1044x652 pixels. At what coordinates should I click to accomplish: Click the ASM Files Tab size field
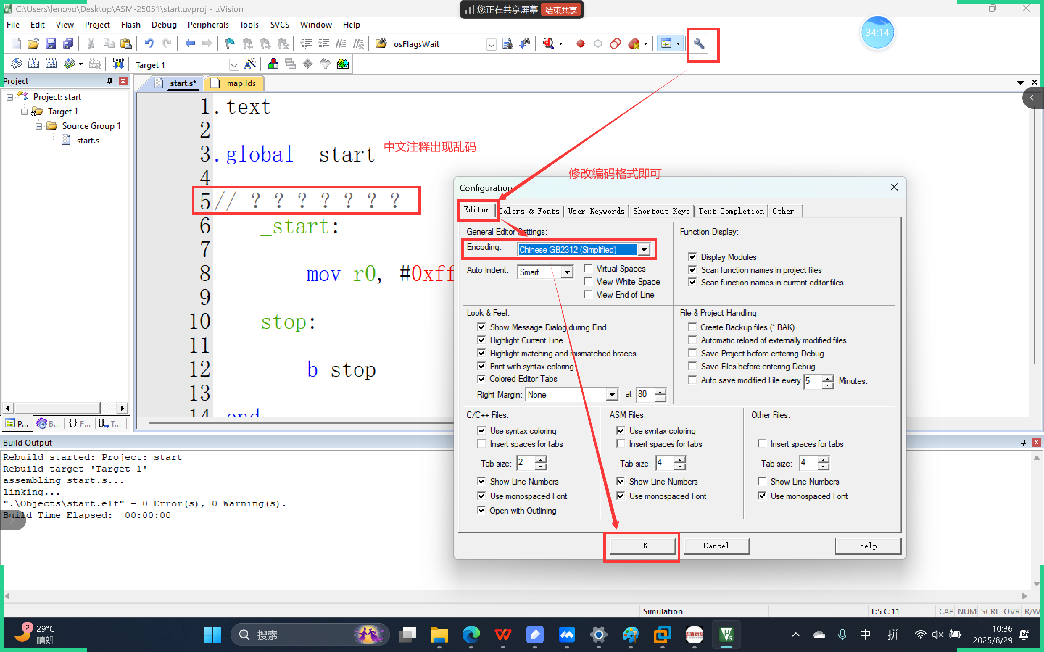click(664, 463)
